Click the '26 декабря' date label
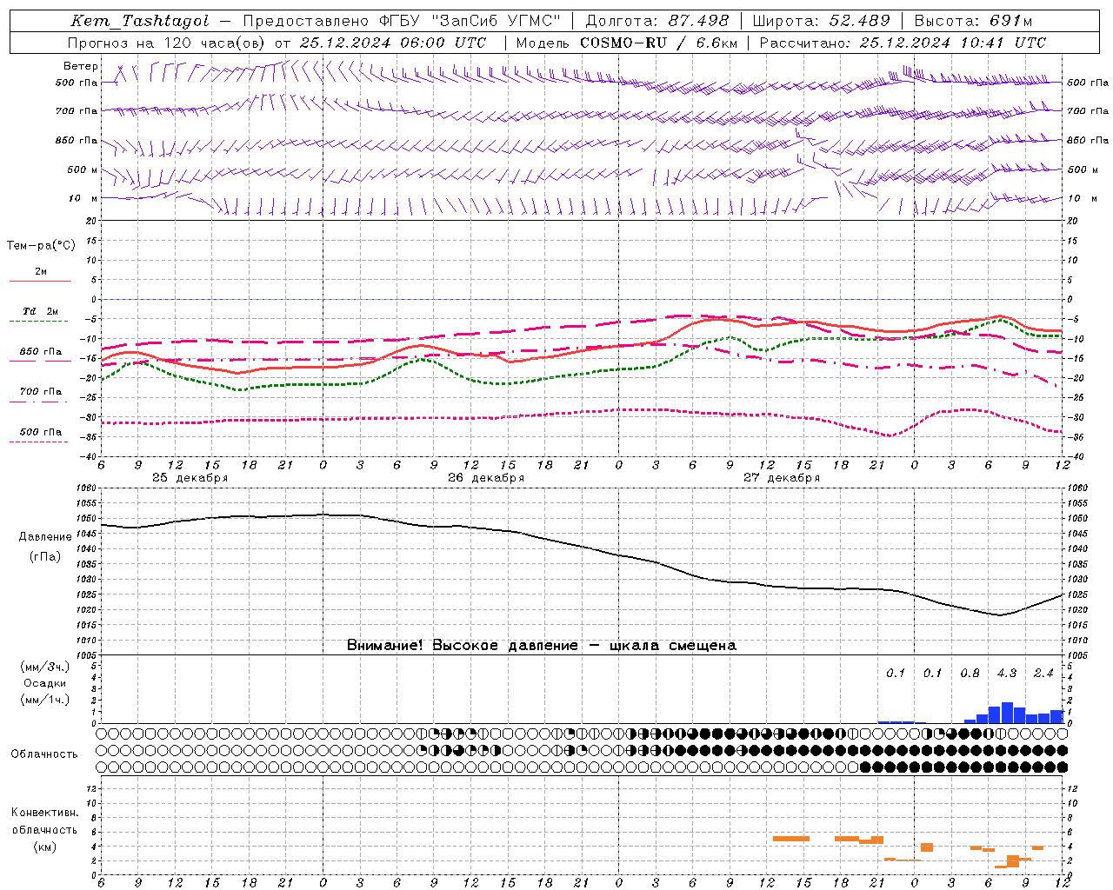 click(x=486, y=478)
